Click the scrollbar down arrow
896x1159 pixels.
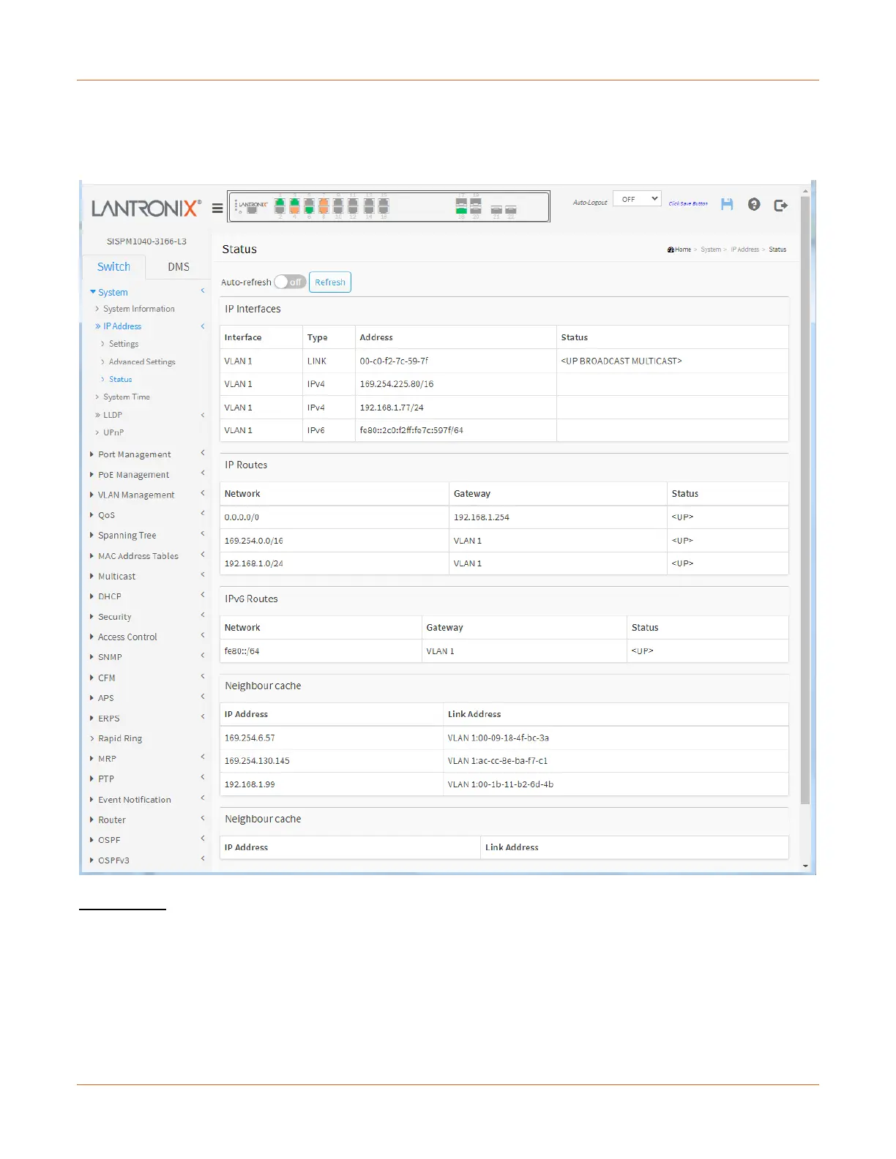point(805,866)
